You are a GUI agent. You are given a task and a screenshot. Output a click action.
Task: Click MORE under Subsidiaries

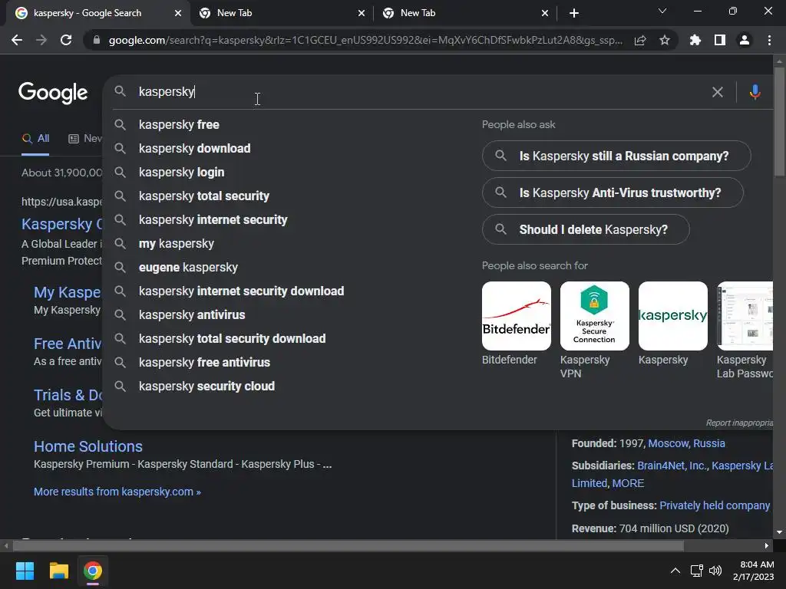click(628, 483)
